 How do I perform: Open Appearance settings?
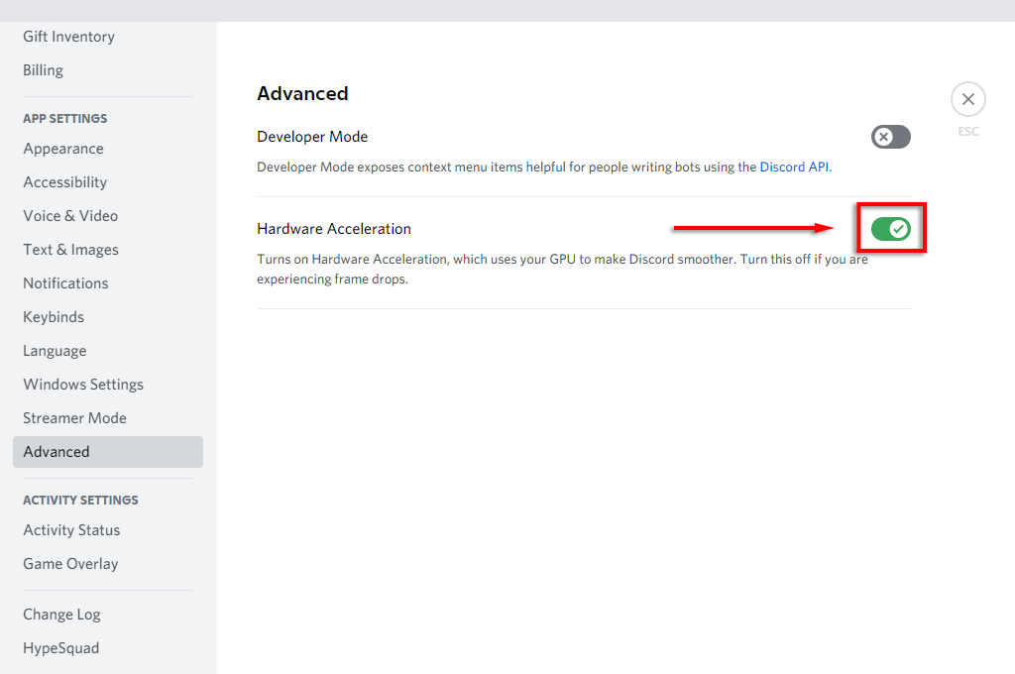(x=63, y=149)
